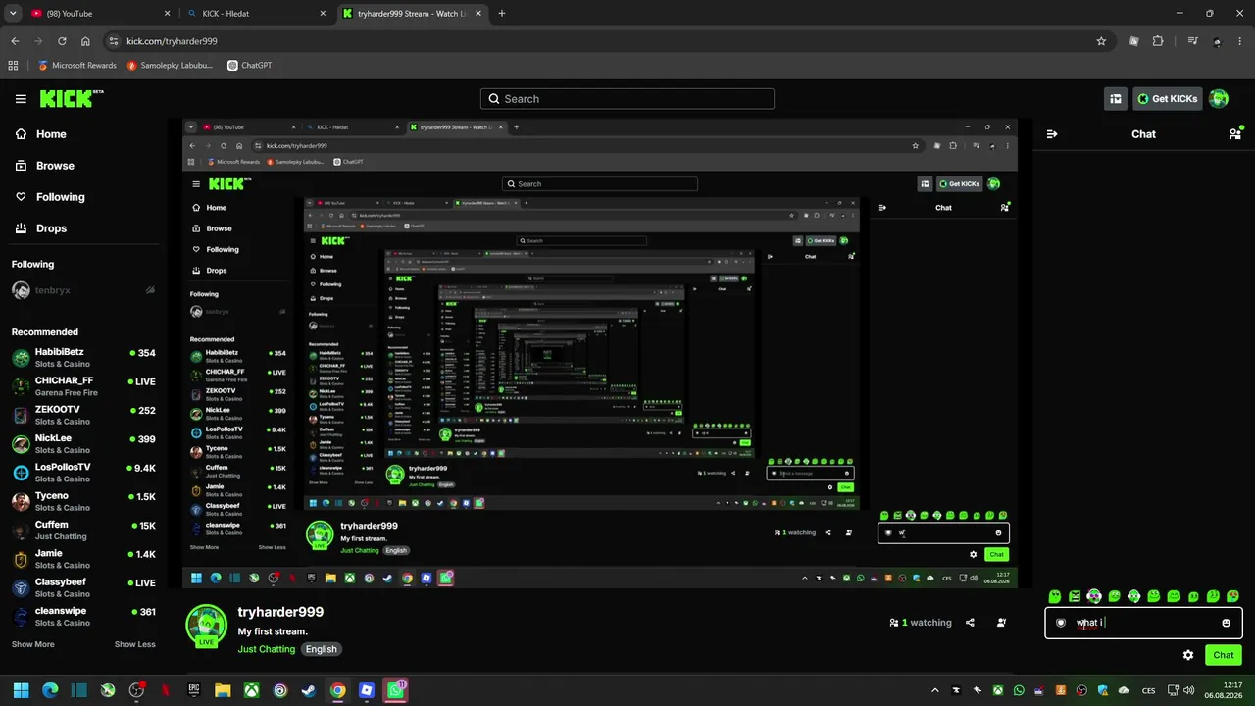The height and width of the screenshot is (706, 1255).
Task: Reload the page
Action: [62, 41]
